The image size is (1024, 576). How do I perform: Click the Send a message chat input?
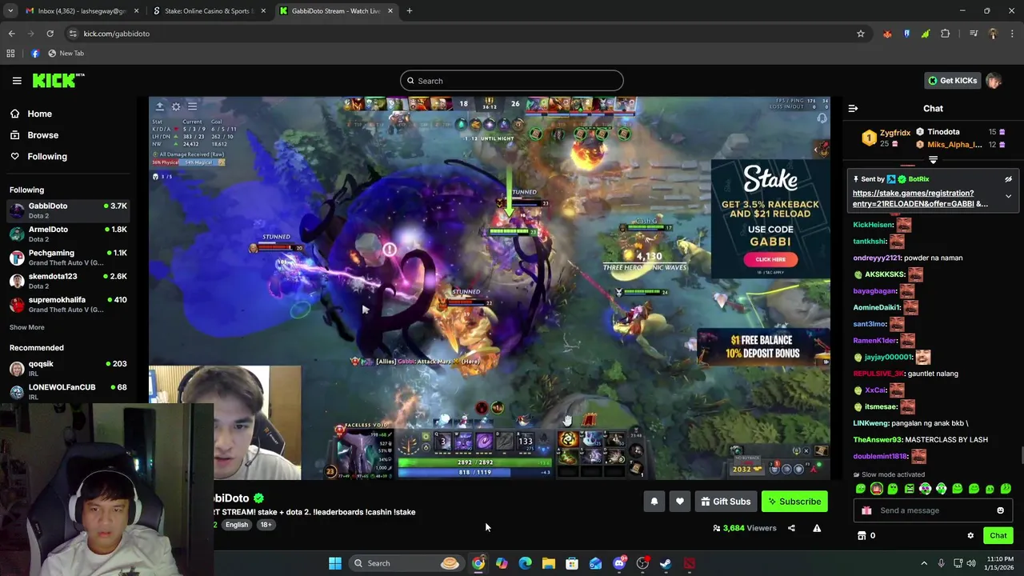pyautogui.click(x=932, y=510)
